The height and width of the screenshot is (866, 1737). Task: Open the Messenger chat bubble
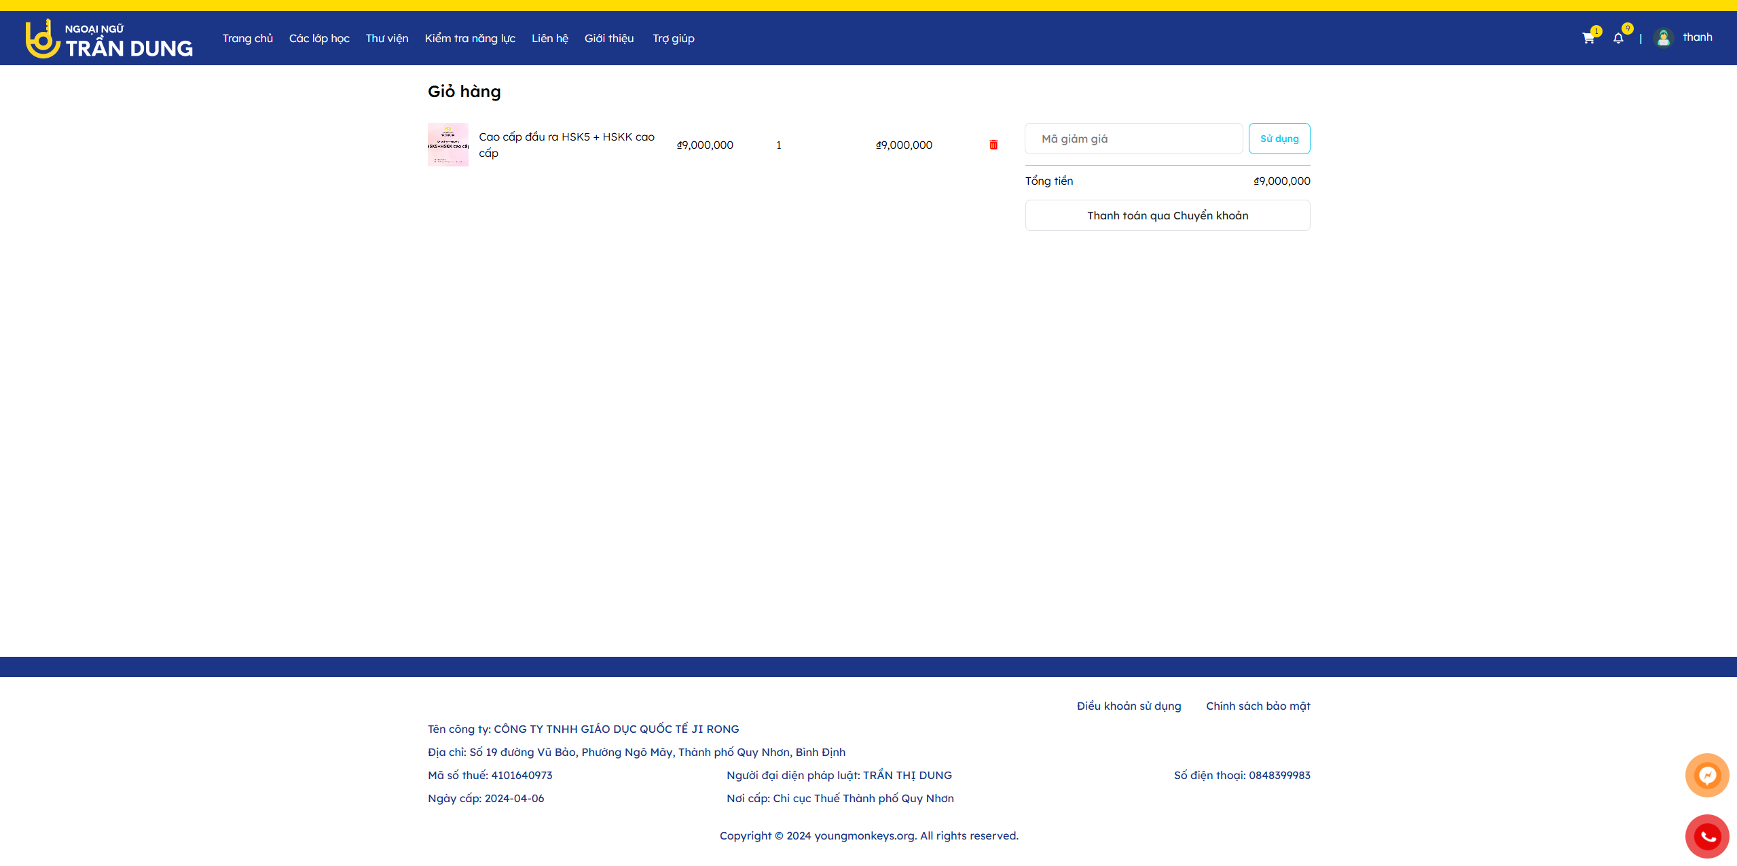tap(1706, 775)
